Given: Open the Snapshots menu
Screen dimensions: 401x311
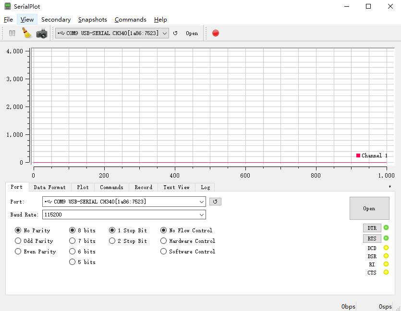Looking at the screenshot, I should [93, 20].
